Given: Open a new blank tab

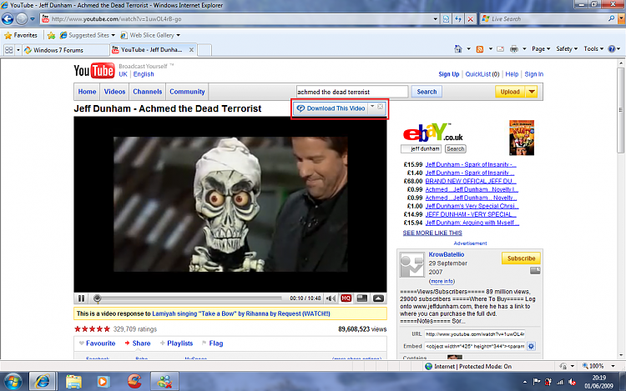Looking at the screenshot, I should (204, 50).
